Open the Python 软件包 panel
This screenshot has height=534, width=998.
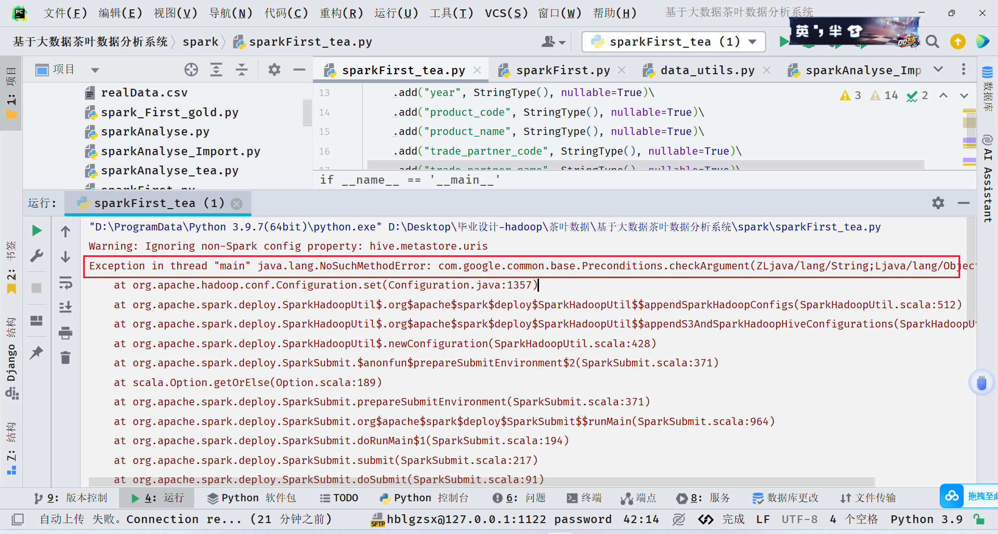[x=252, y=498]
